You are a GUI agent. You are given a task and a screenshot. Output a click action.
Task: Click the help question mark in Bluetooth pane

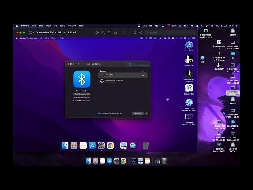point(147,114)
